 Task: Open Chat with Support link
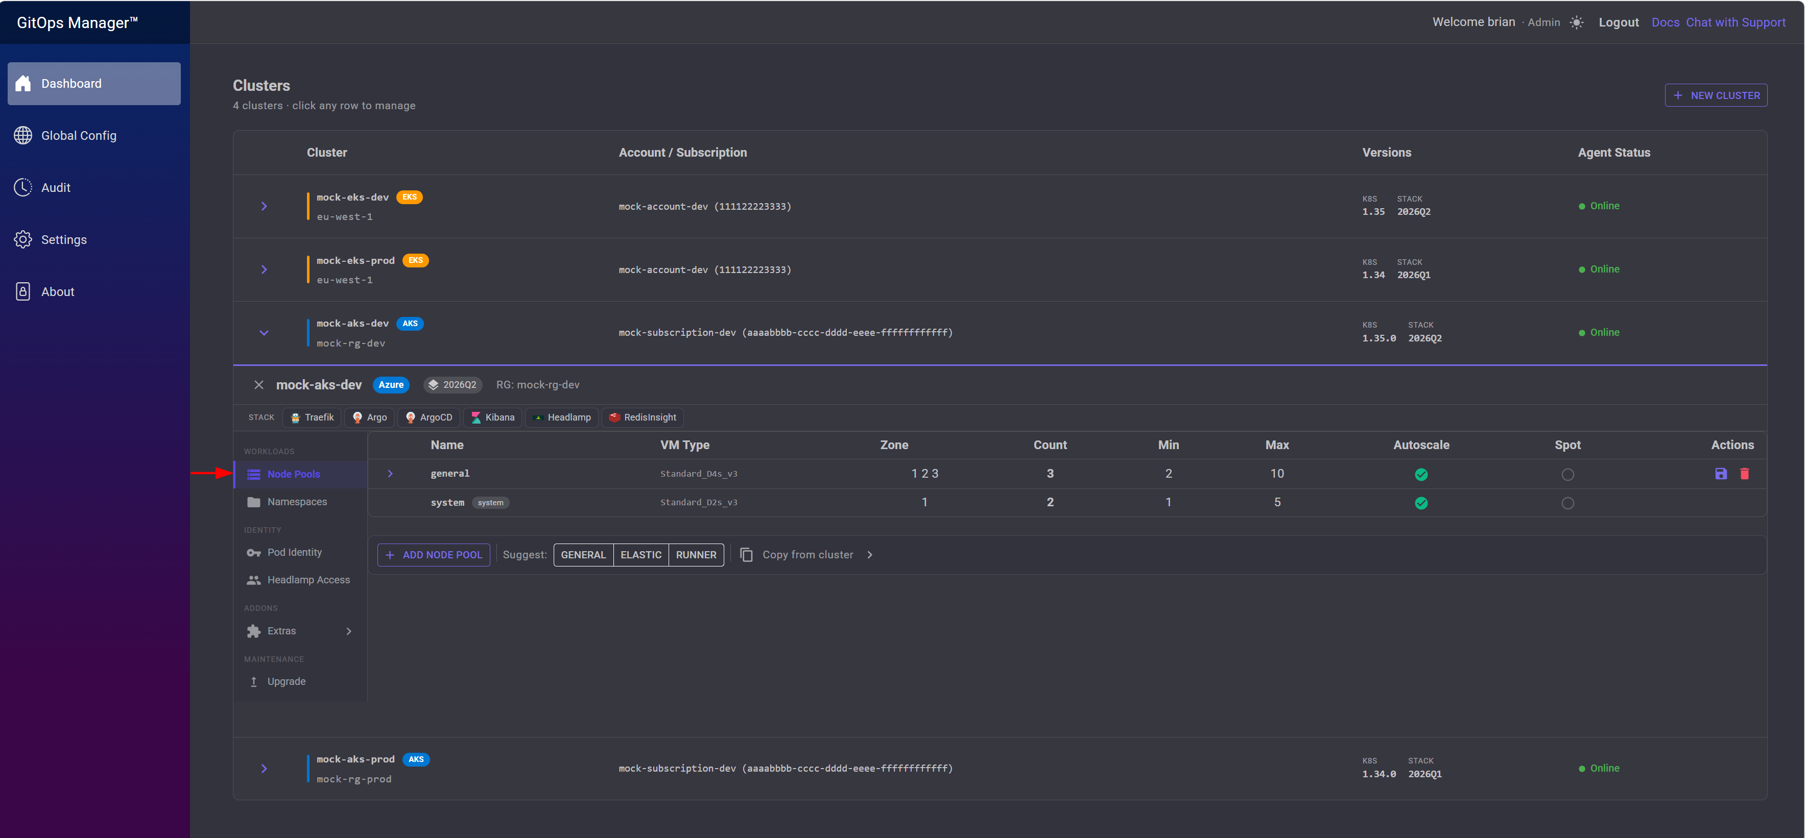click(x=1735, y=22)
